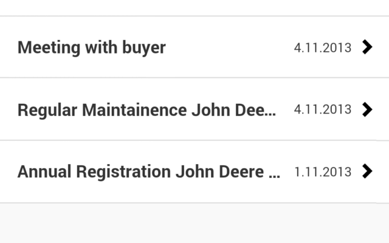Choose the ellipsis after Annual Registration John Deere
This screenshot has width=389, height=243.
coord(275,177)
